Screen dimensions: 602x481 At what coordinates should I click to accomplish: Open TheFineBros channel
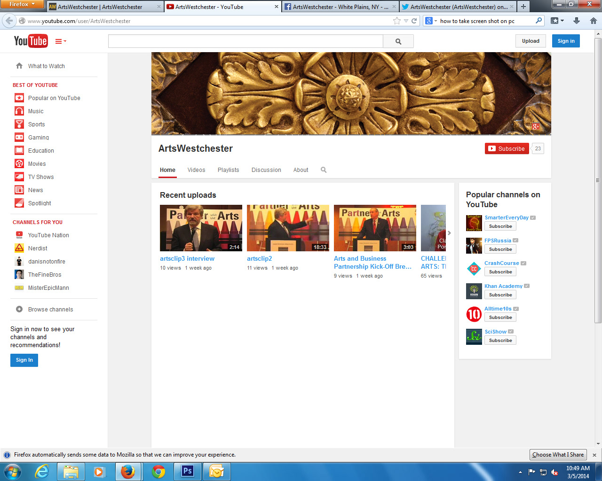[45, 275]
